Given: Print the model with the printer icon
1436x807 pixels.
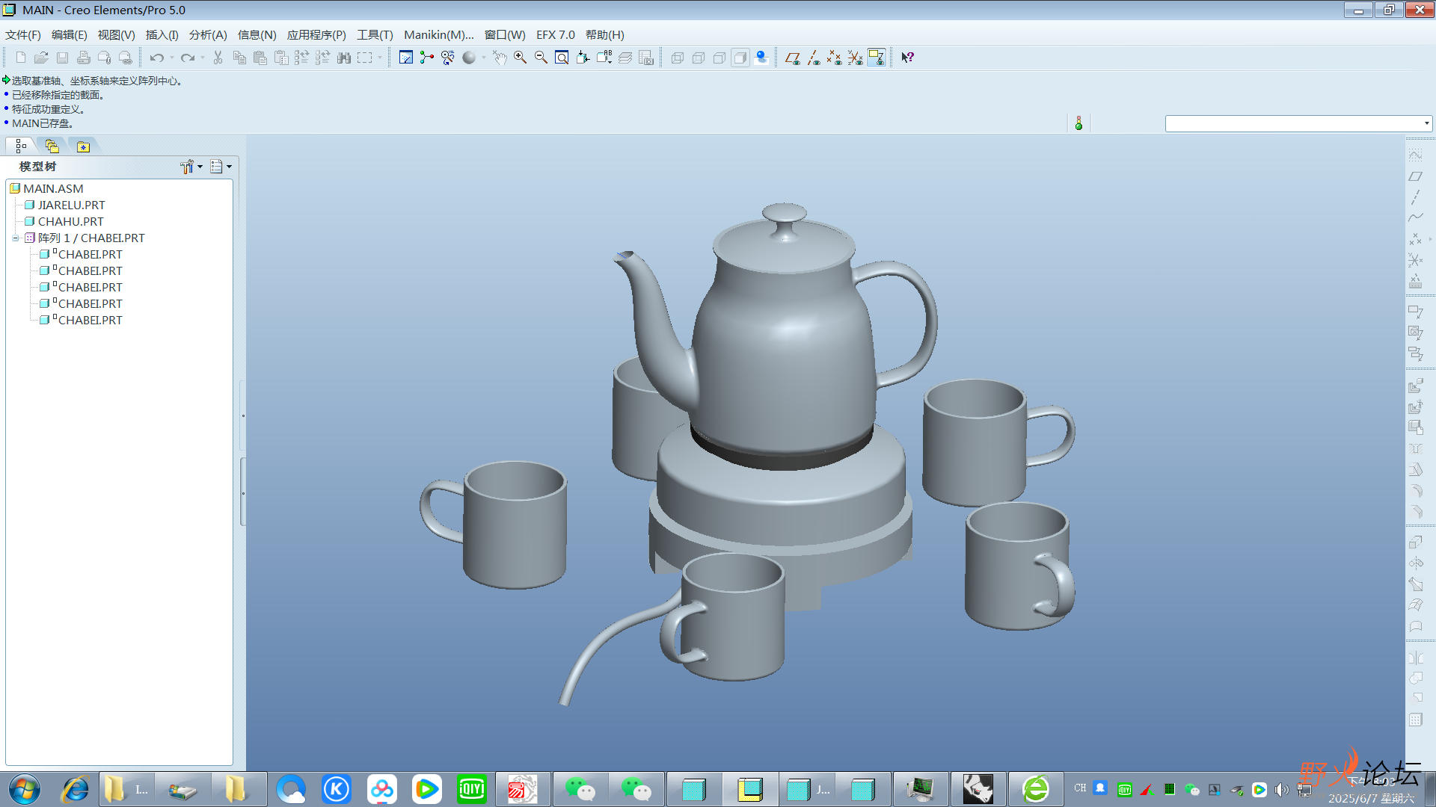Looking at the screenshot, I should click(84, 58).
